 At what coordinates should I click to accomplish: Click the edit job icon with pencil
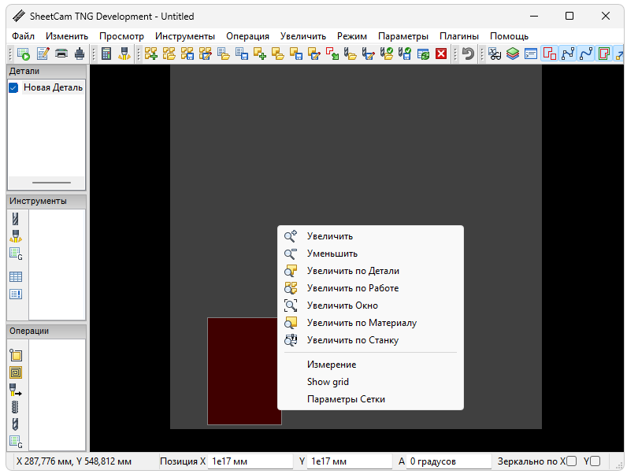click(206, 54)
